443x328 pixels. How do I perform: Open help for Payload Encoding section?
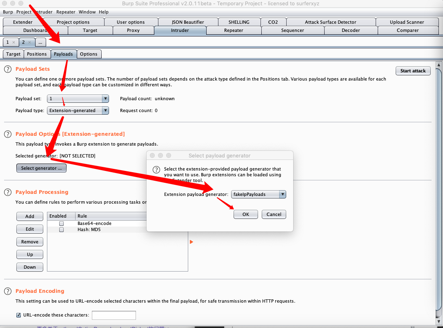(8, 291)
